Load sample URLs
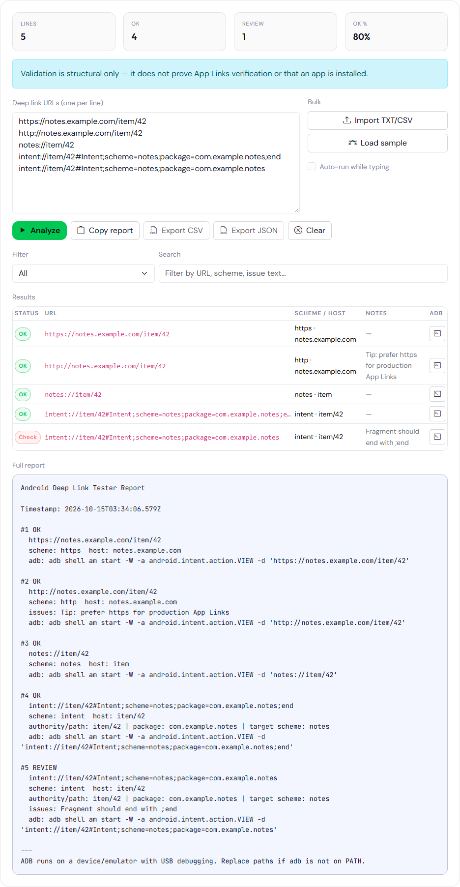 [x=377, y=143]
